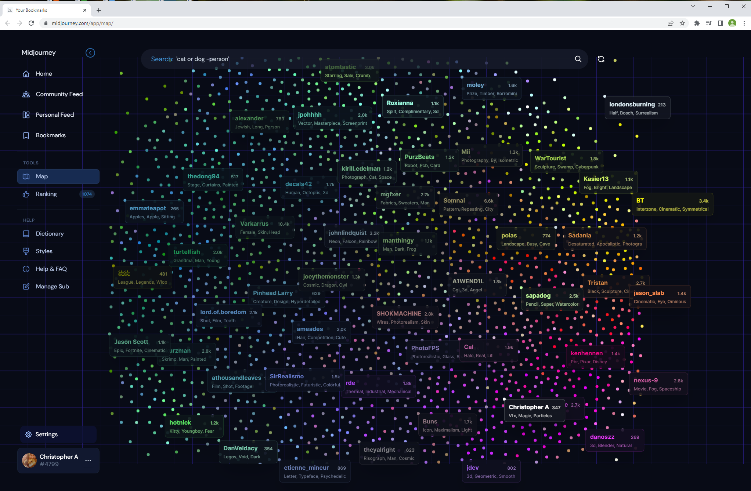This screenshot has width=751, height=491.
Task: Open the Home page icon
Action: pyautogui.click(x=26, y=74)
